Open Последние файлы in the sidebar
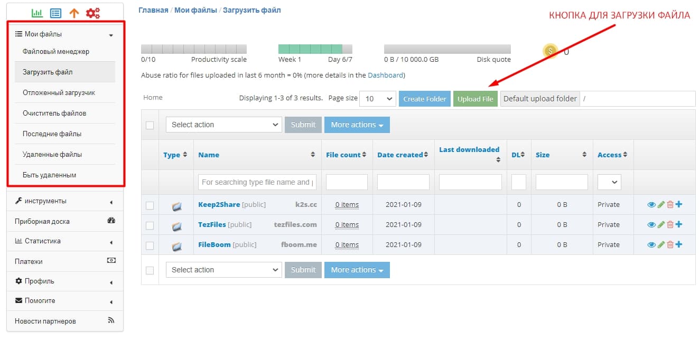 tap(52, 134)
